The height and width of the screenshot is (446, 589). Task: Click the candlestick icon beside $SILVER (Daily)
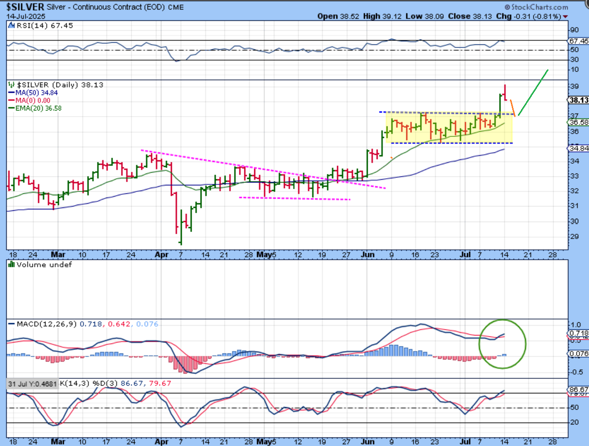pos(11,85)
